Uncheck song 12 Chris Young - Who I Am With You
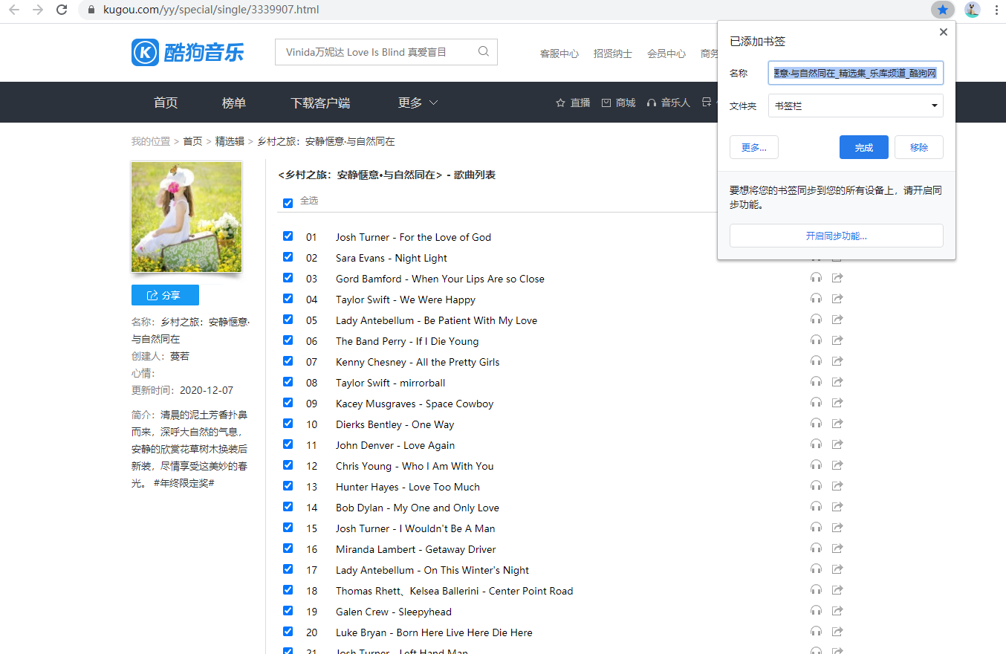Viewport: 1006px width, 654px height. click(x=288, y=465)
